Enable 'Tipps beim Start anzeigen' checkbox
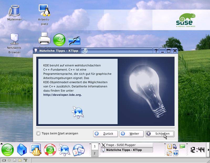 [38, 133]
